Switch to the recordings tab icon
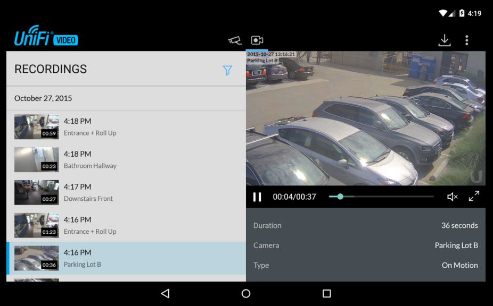 tap(257, 40)
